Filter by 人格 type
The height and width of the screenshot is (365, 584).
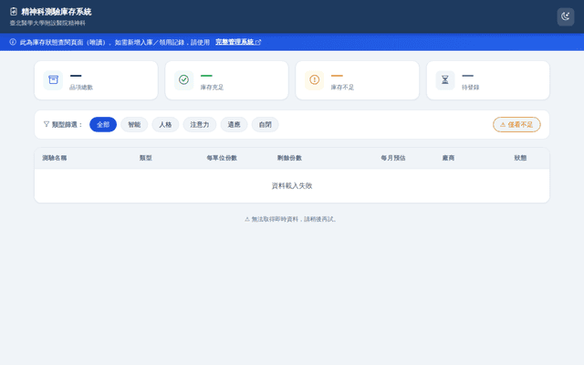pos(165,125)
